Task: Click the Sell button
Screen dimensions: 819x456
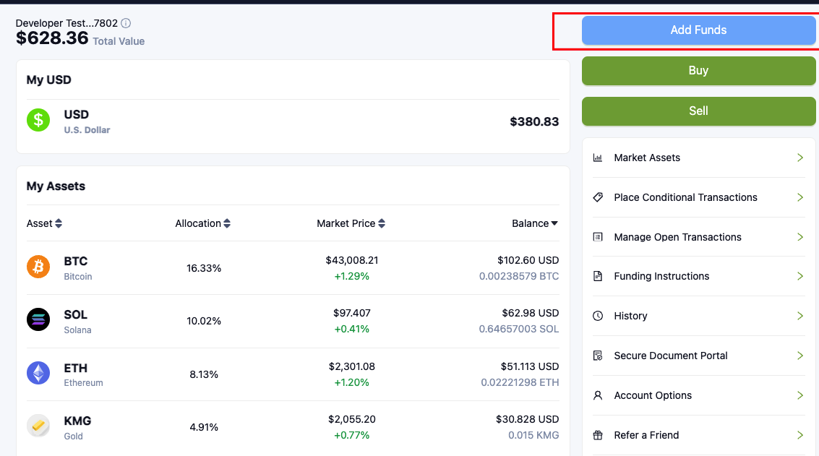Action: 698,111
